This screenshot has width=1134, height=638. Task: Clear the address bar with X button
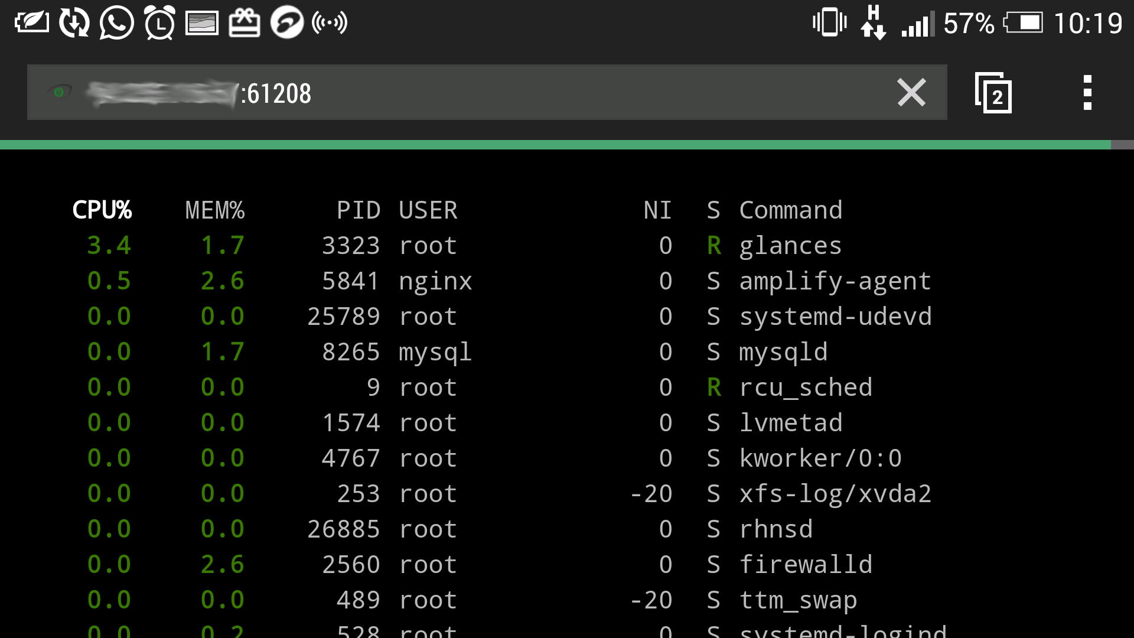[911, 92]
